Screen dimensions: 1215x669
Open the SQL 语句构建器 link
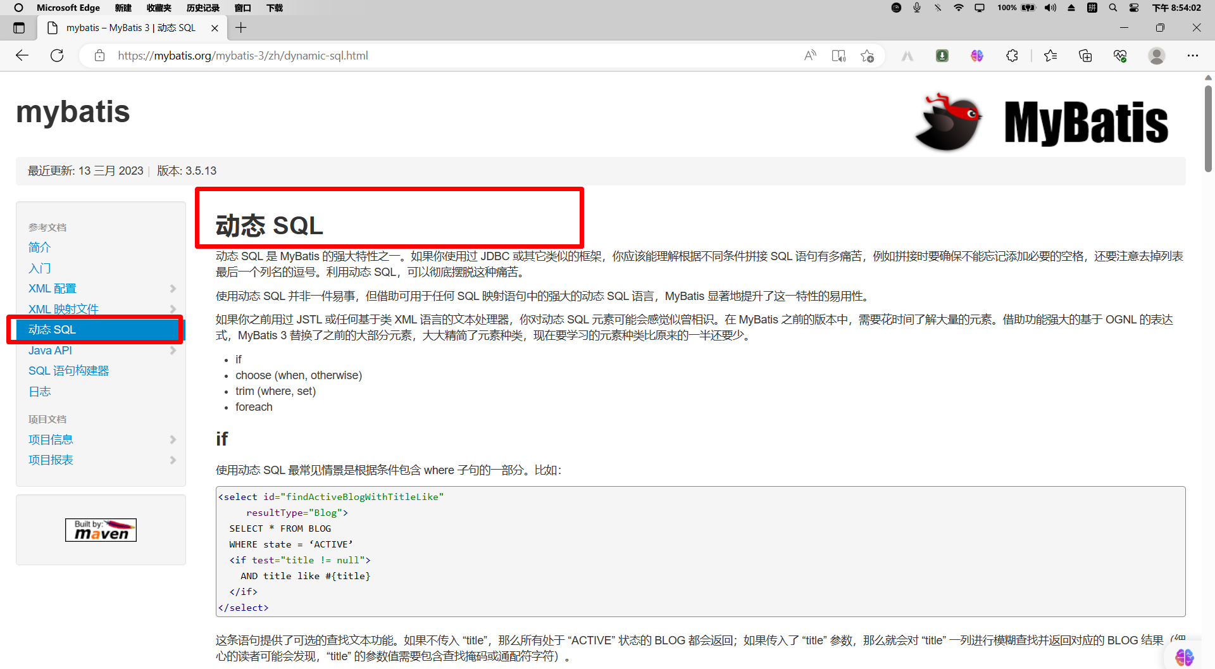tap(68, 371)
